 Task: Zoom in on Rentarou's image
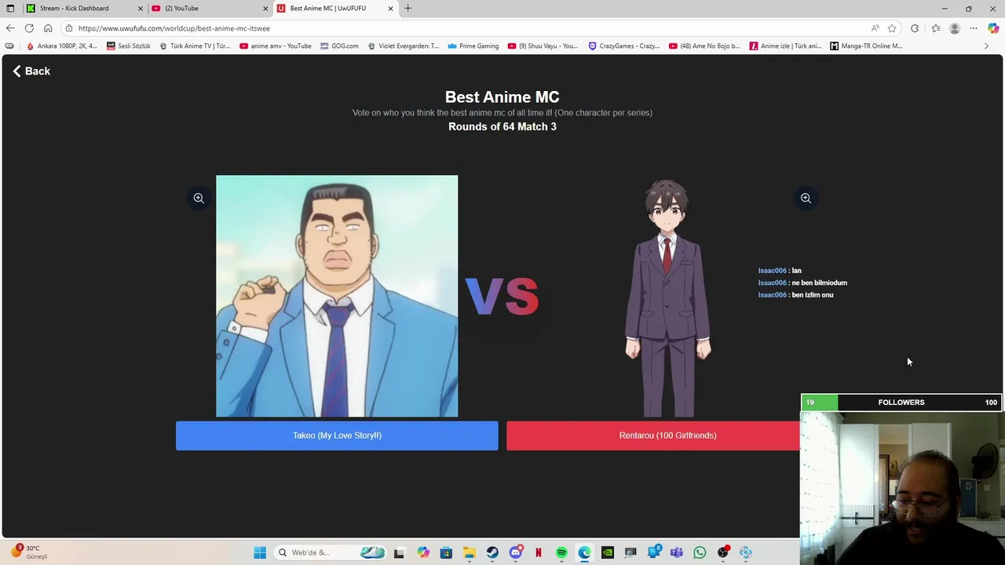point(806,199)
